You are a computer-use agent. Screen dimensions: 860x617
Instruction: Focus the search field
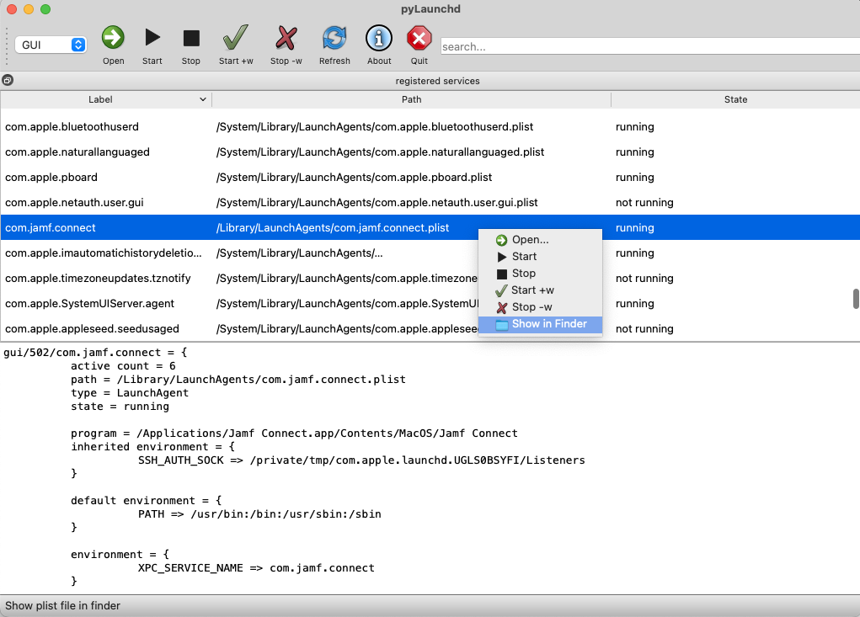(x=650, y=46)
